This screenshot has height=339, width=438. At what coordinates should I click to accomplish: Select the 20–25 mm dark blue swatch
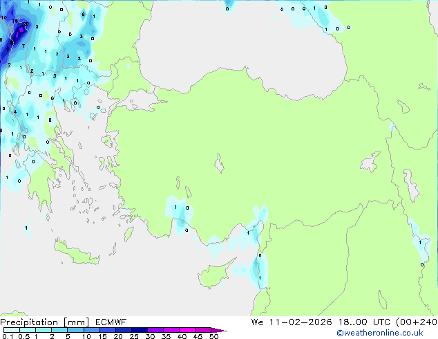(x=124, y=330)
